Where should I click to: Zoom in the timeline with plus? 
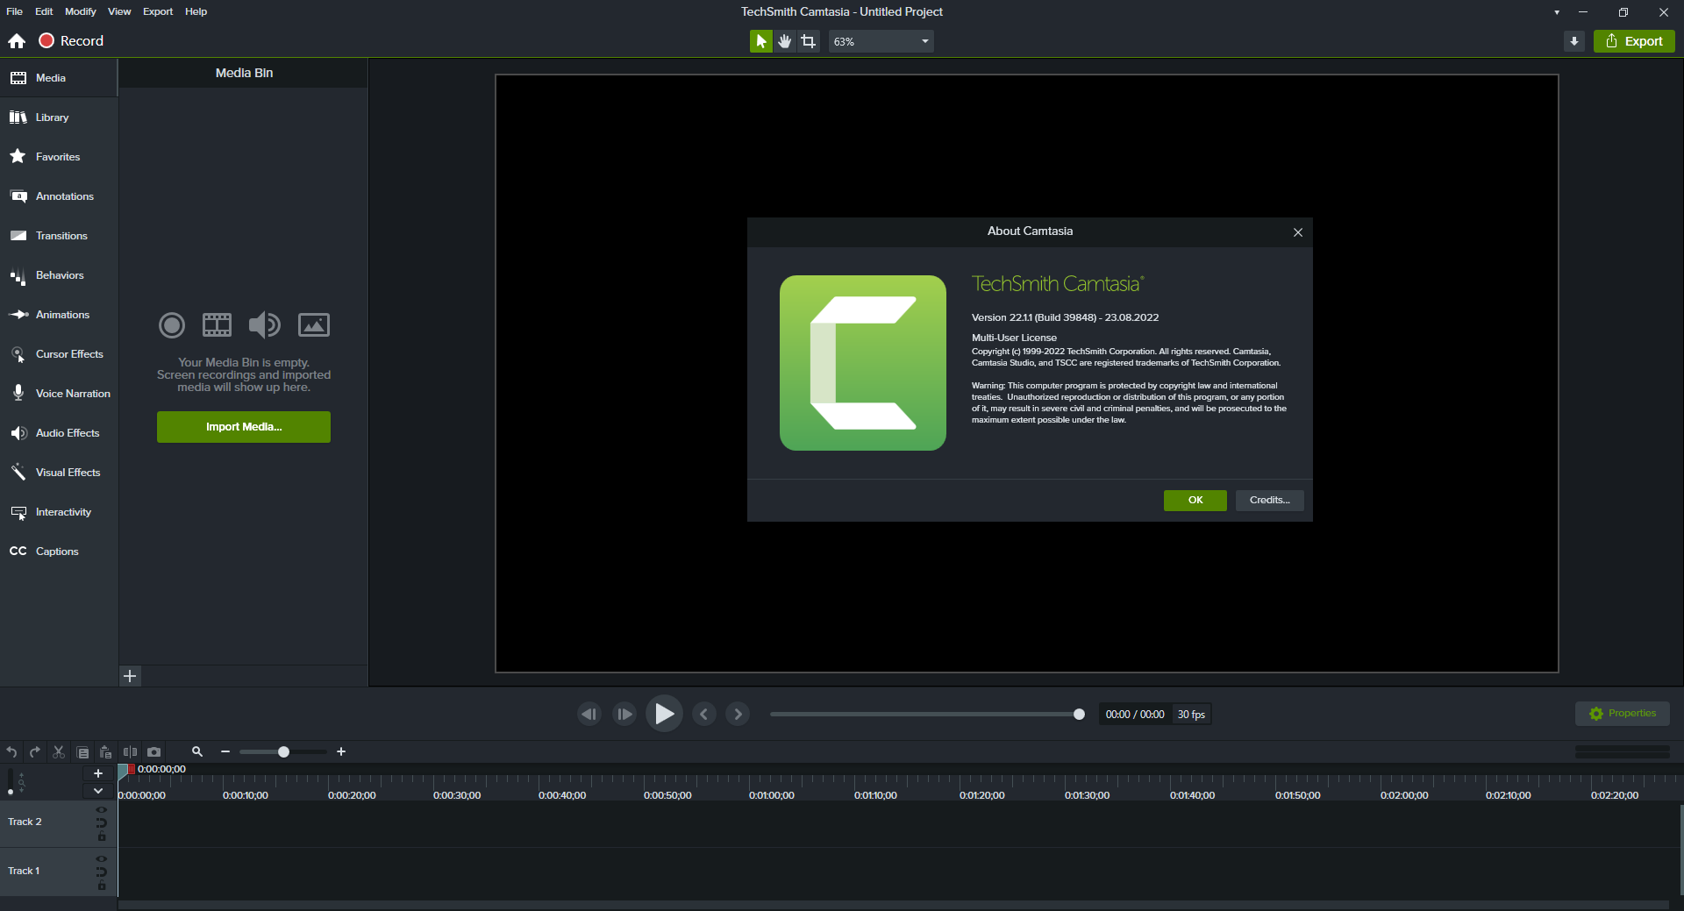coord(341,751)
